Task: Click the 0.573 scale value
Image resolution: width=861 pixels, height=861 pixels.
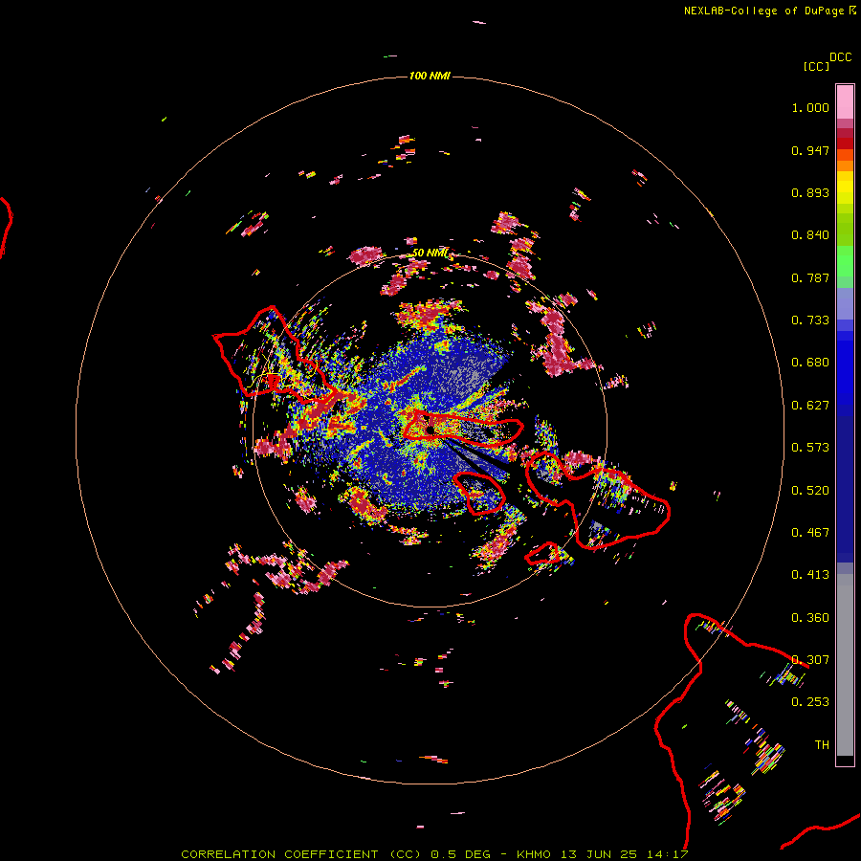Action: (x=810, y=448)
